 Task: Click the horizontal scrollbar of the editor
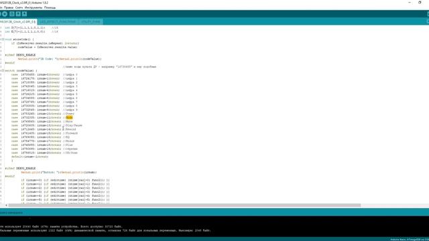pos(184,206)
